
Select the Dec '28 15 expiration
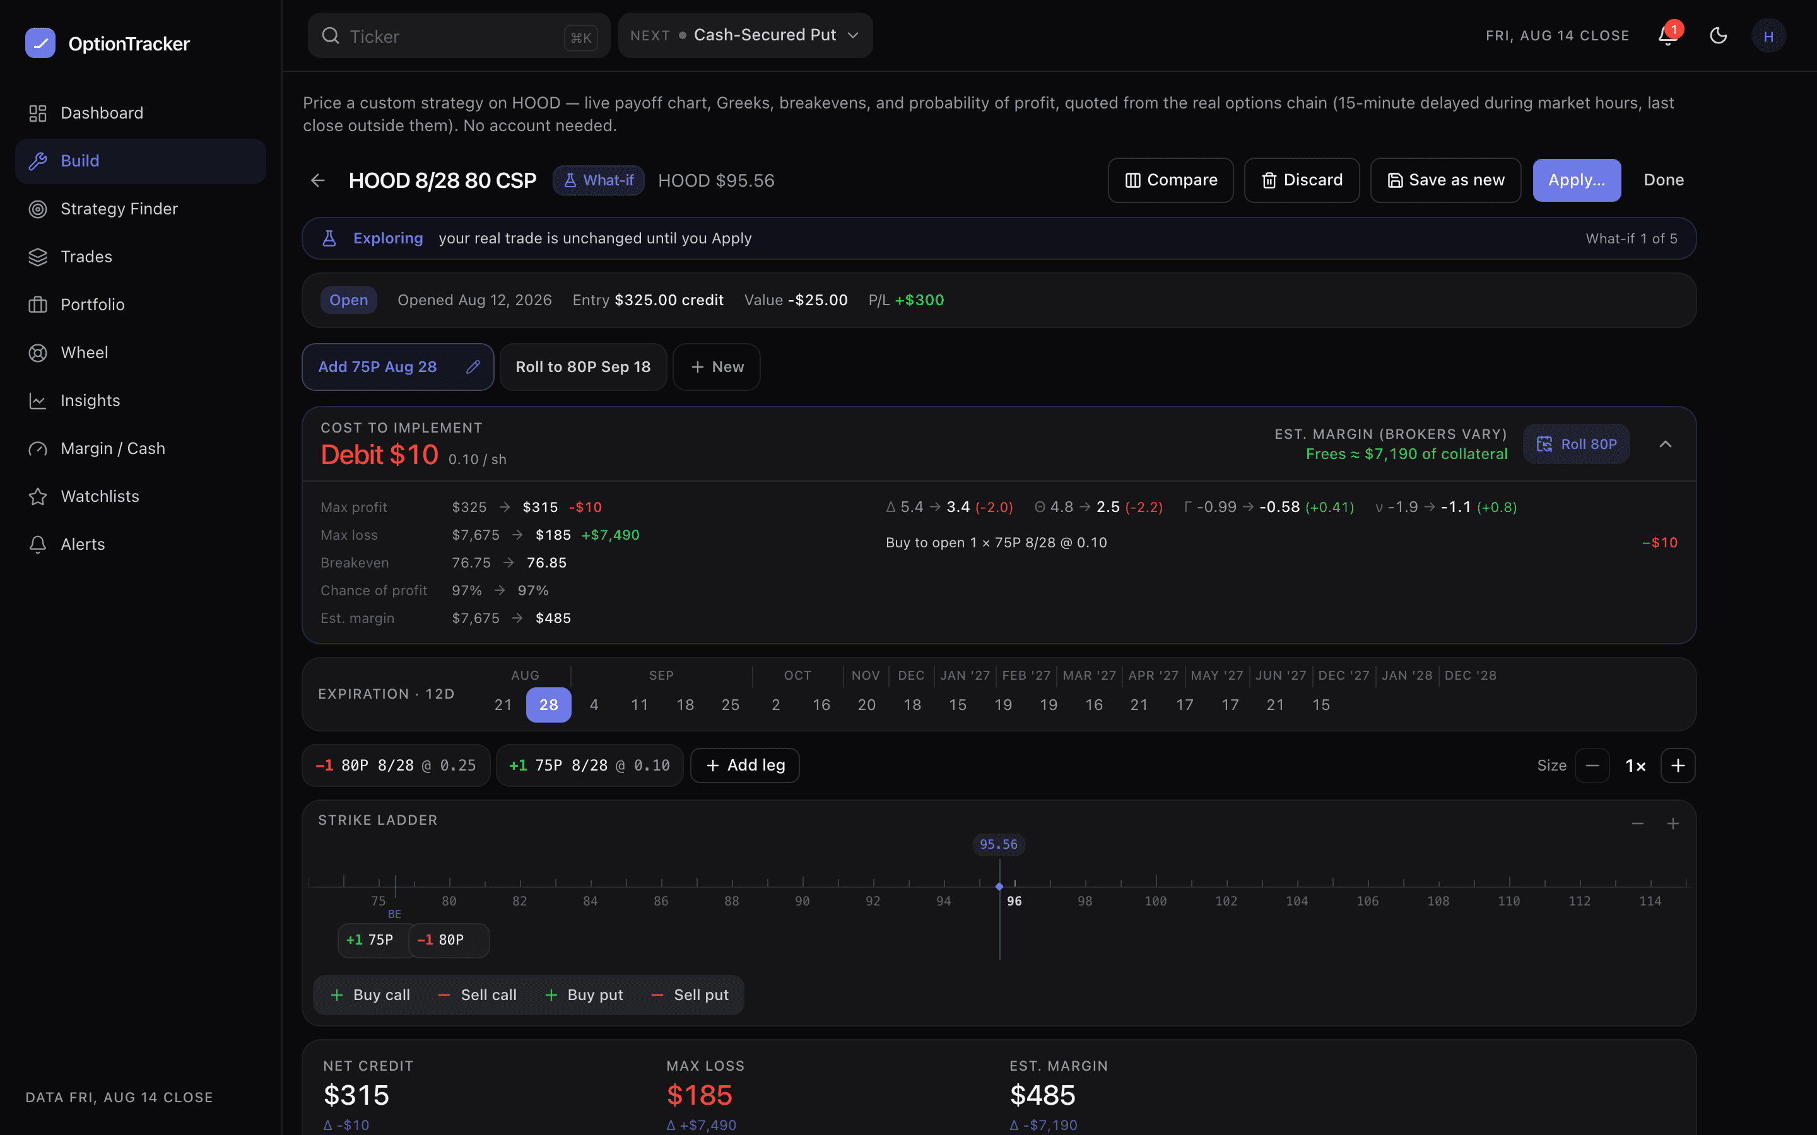coord(1320,705)
